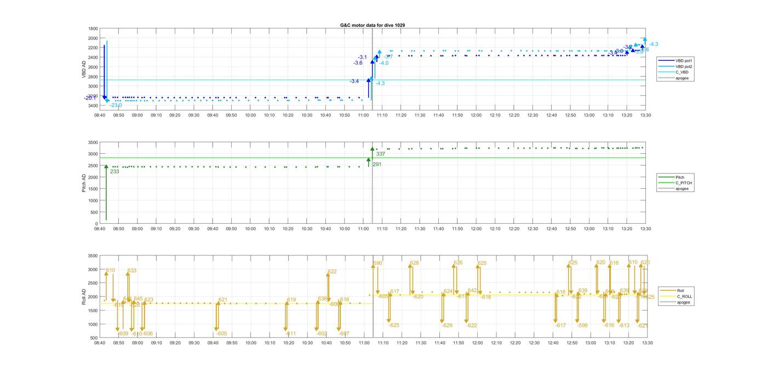Viewport: 767px width, 379px height.
Task: Click the '-4.0' label in the VBD plot
Action: coord(384,63)
